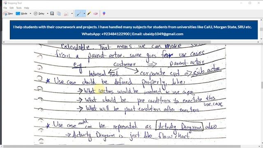Screen dimensions: 263x148
Task: Open the File menu
Action: tap(5, 8)
